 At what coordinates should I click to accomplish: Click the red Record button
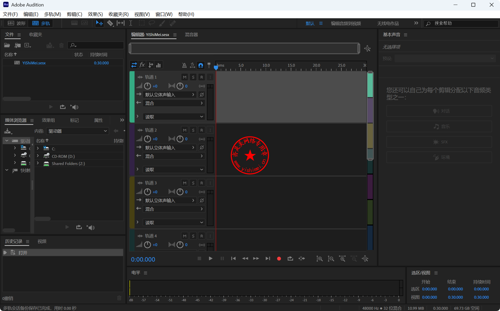point(279,258)
